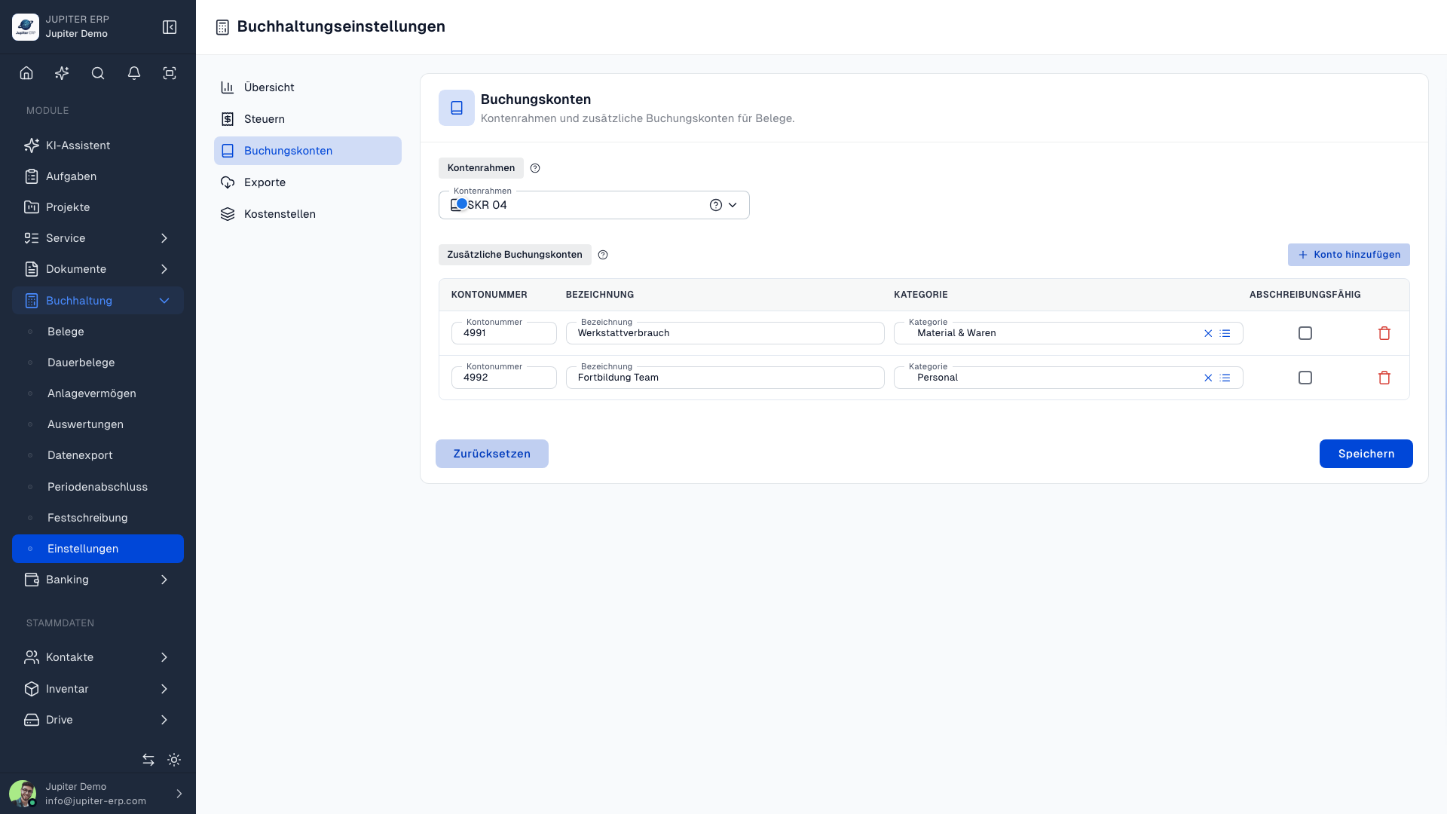Open the home icon
The height and width of the screenshot is (814, 1447).
click(26, 73)
